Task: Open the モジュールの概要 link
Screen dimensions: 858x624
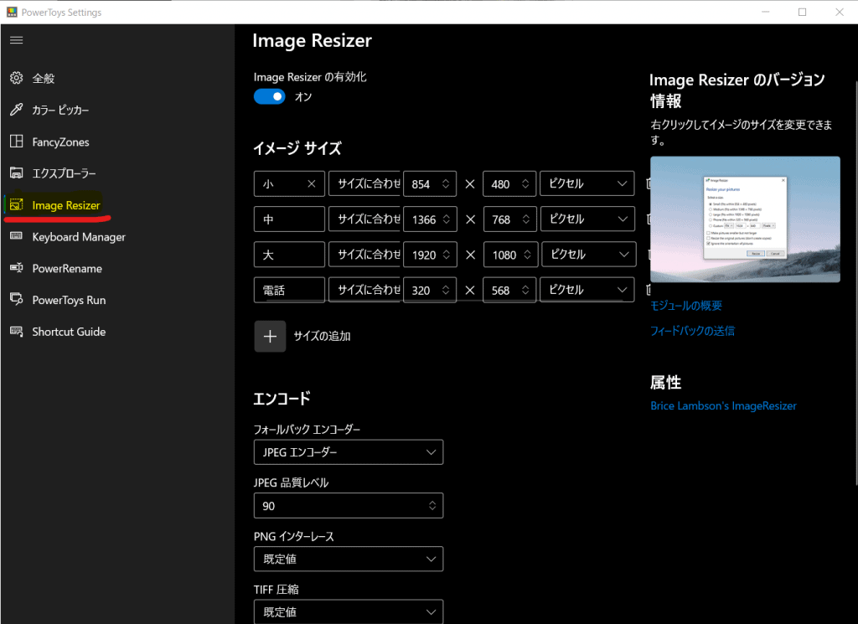Action: [686, 307]
